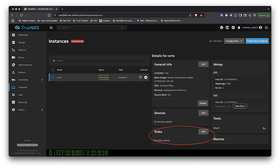
Task: Click the feedback smiley icon
Action: 222,28
